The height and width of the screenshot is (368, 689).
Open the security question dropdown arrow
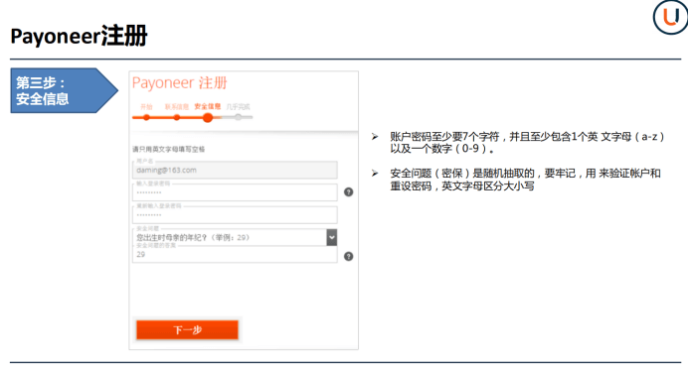(332, 237)
